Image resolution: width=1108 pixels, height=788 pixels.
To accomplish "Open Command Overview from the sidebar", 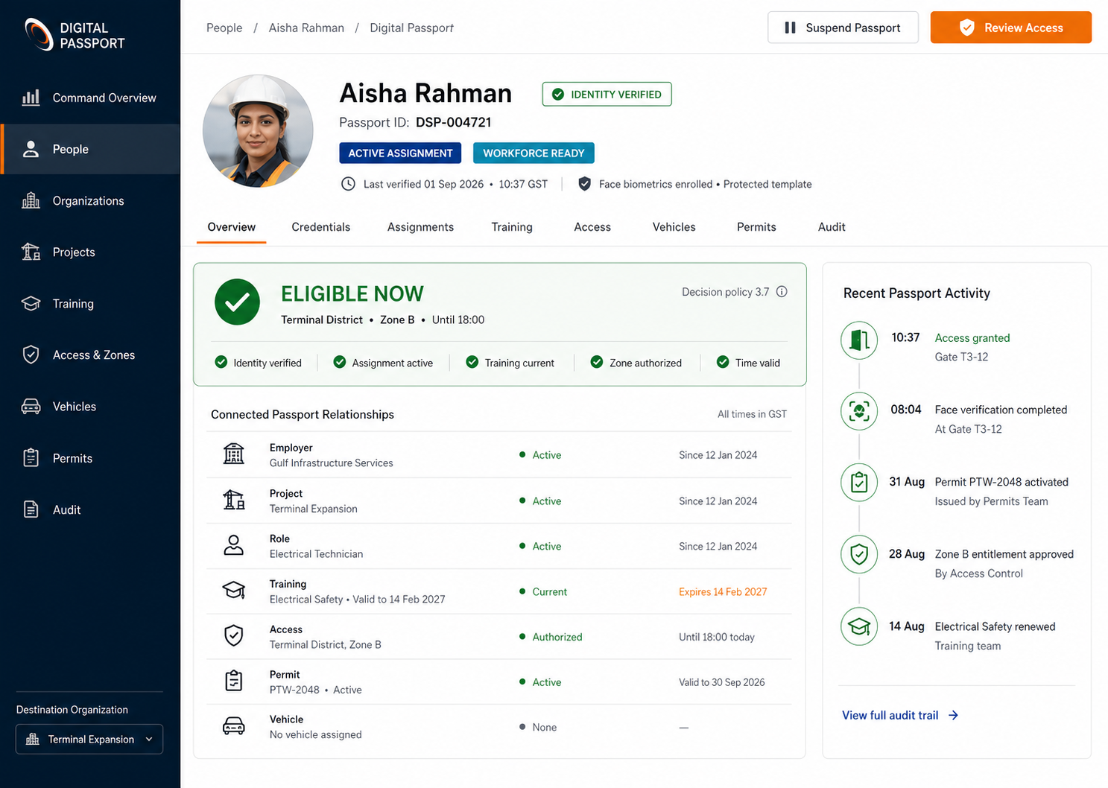I will (x=90, y=98).
